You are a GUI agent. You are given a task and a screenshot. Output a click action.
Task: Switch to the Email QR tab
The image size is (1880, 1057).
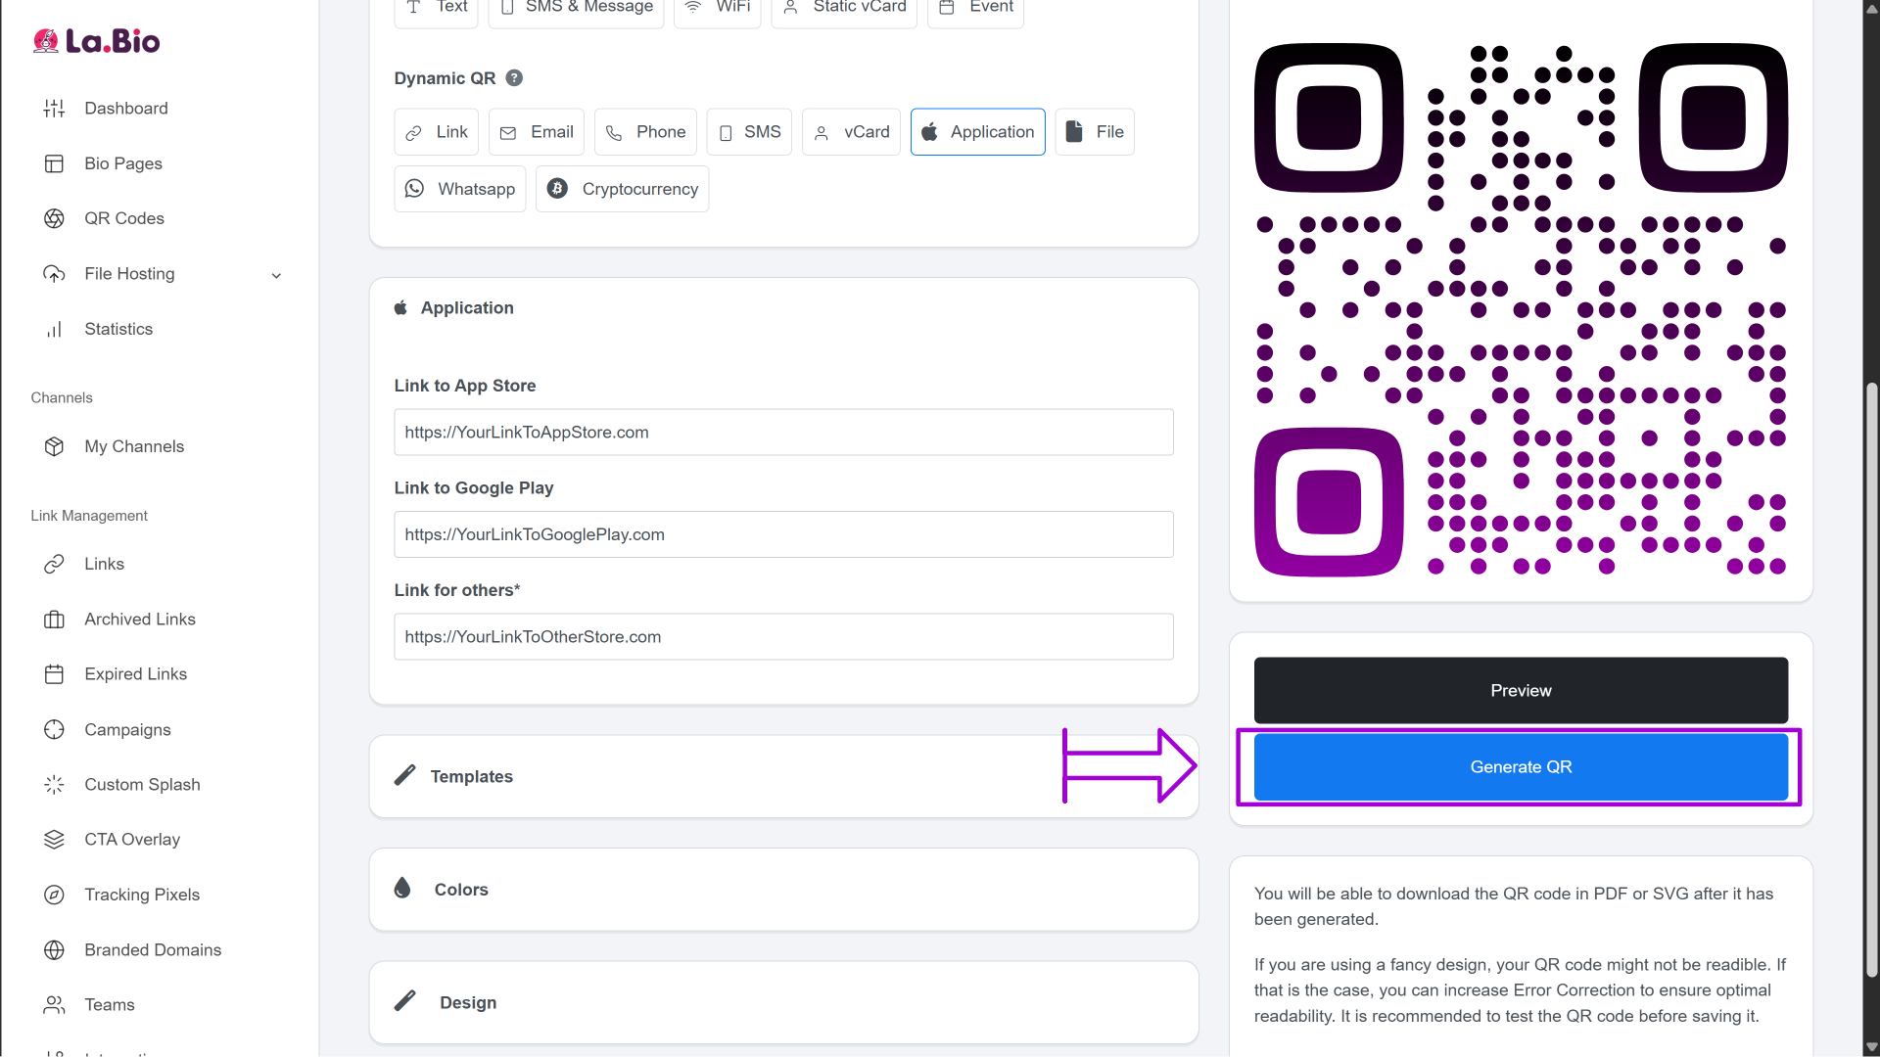point(536,132)
